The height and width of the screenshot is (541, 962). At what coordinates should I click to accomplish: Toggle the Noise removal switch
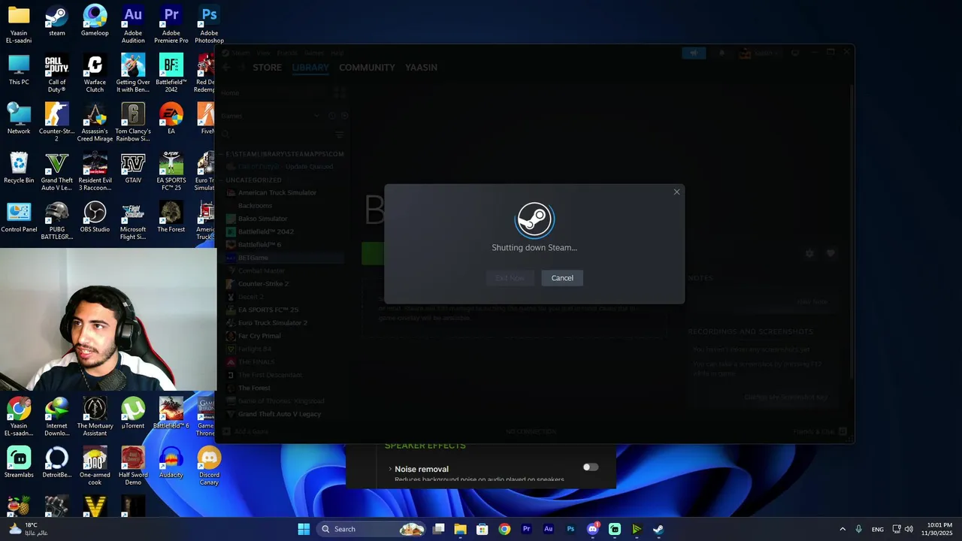pos(591,467)
